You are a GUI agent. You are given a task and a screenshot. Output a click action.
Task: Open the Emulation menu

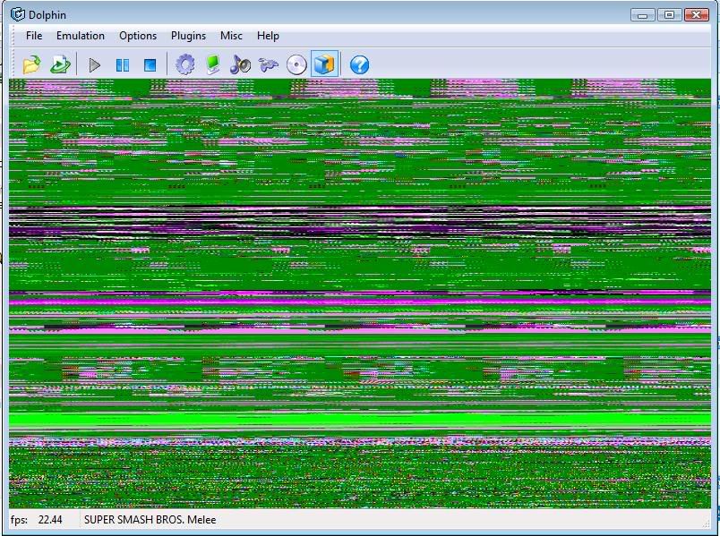point(81,36)
